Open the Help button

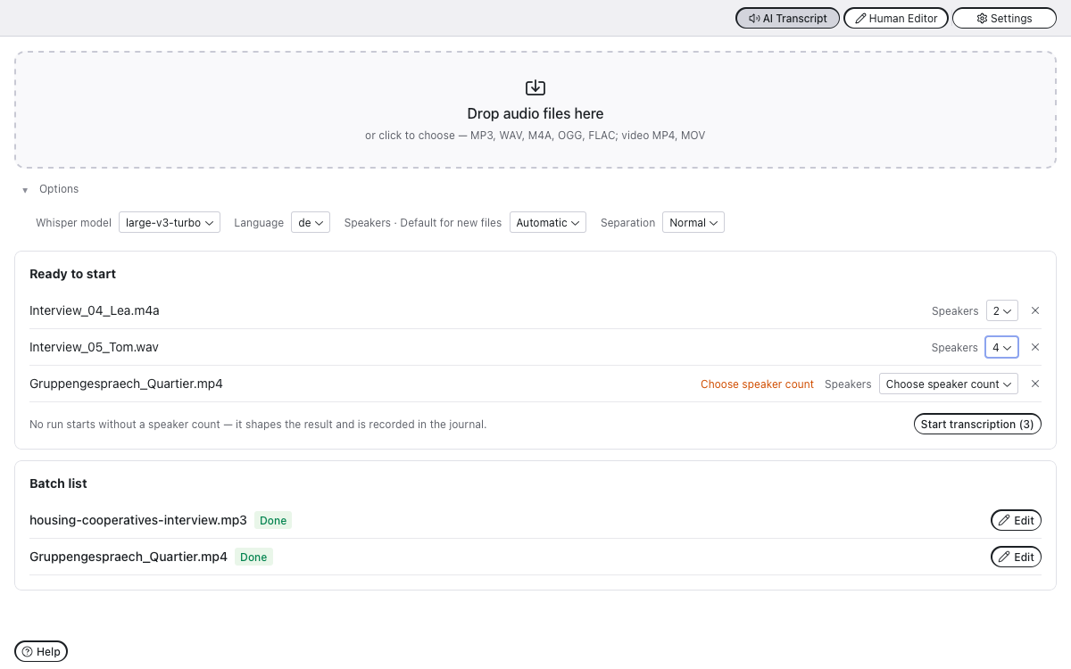(41, 651)
